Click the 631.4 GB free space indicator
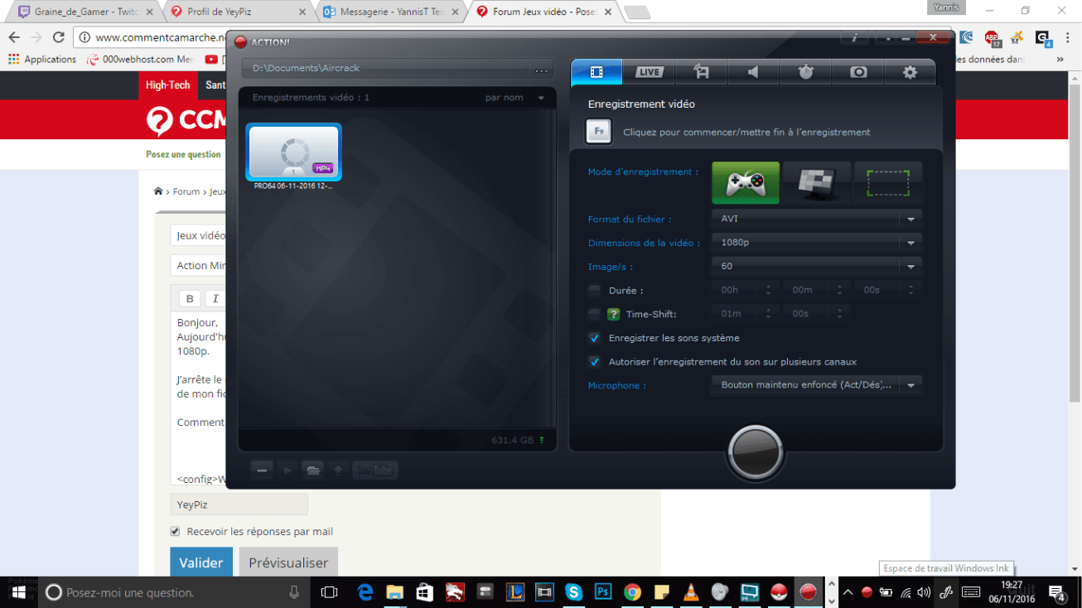The height and width of the screenshot is (608, 1082). coord(518,440)
